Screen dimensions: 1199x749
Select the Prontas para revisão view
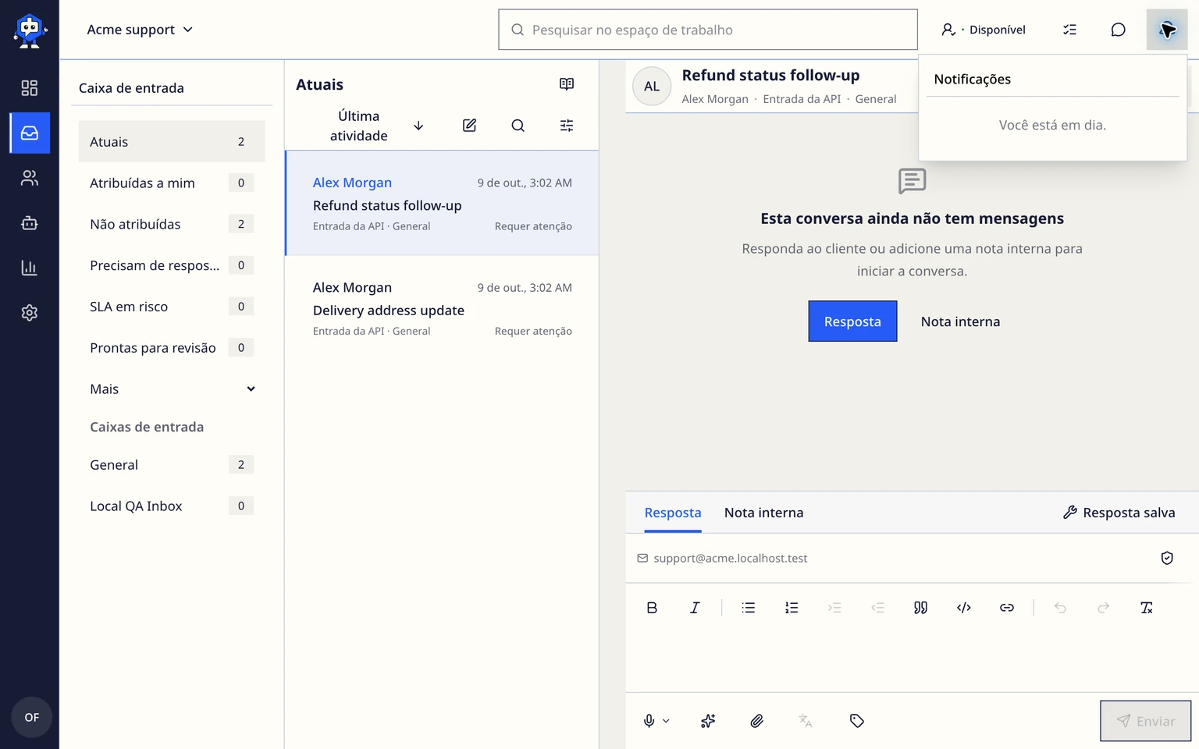(x=172, y=347)
